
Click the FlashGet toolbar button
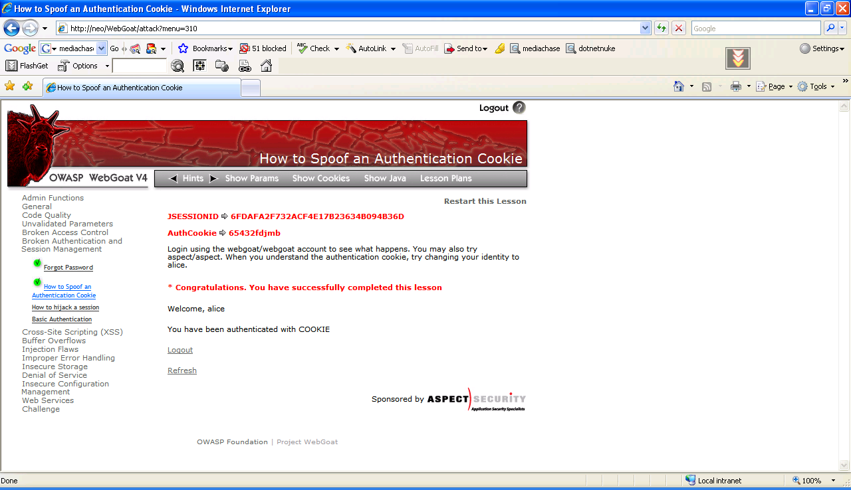tap(27, 66)
